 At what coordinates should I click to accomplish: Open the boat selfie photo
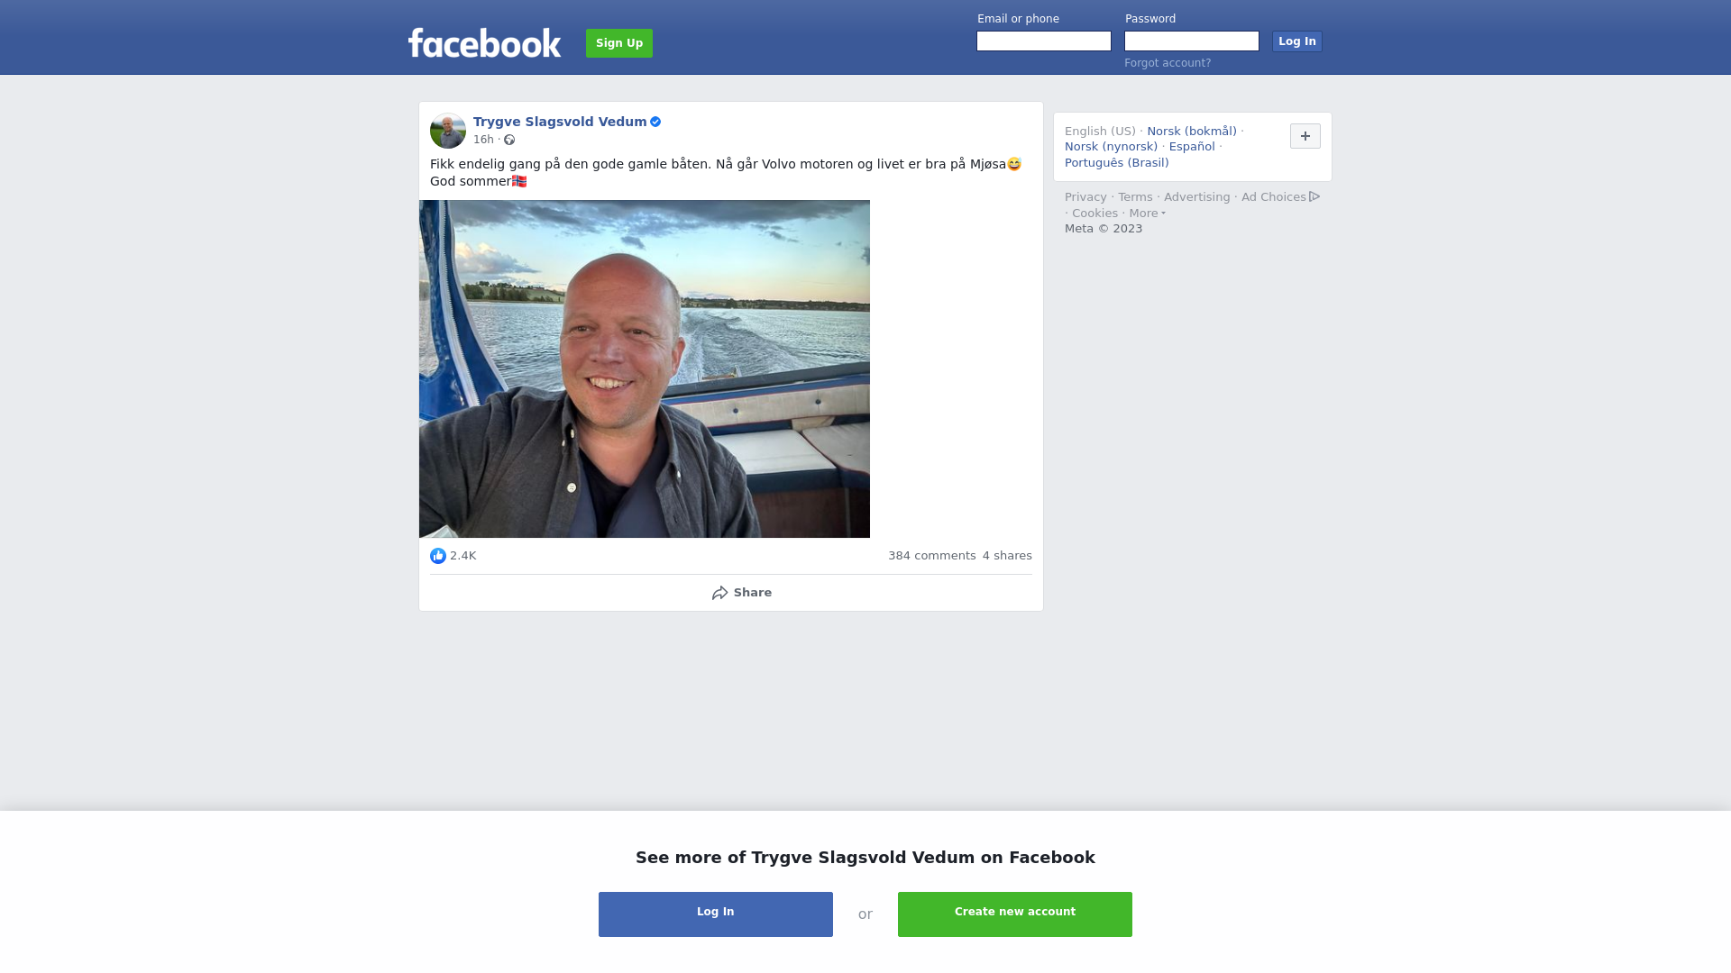coord(645,368)
